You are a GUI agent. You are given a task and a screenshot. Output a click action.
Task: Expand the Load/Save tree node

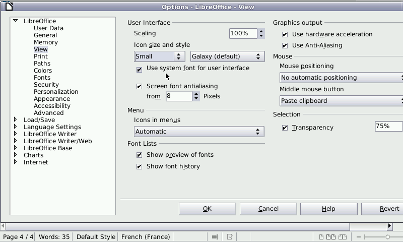point(16,120)
